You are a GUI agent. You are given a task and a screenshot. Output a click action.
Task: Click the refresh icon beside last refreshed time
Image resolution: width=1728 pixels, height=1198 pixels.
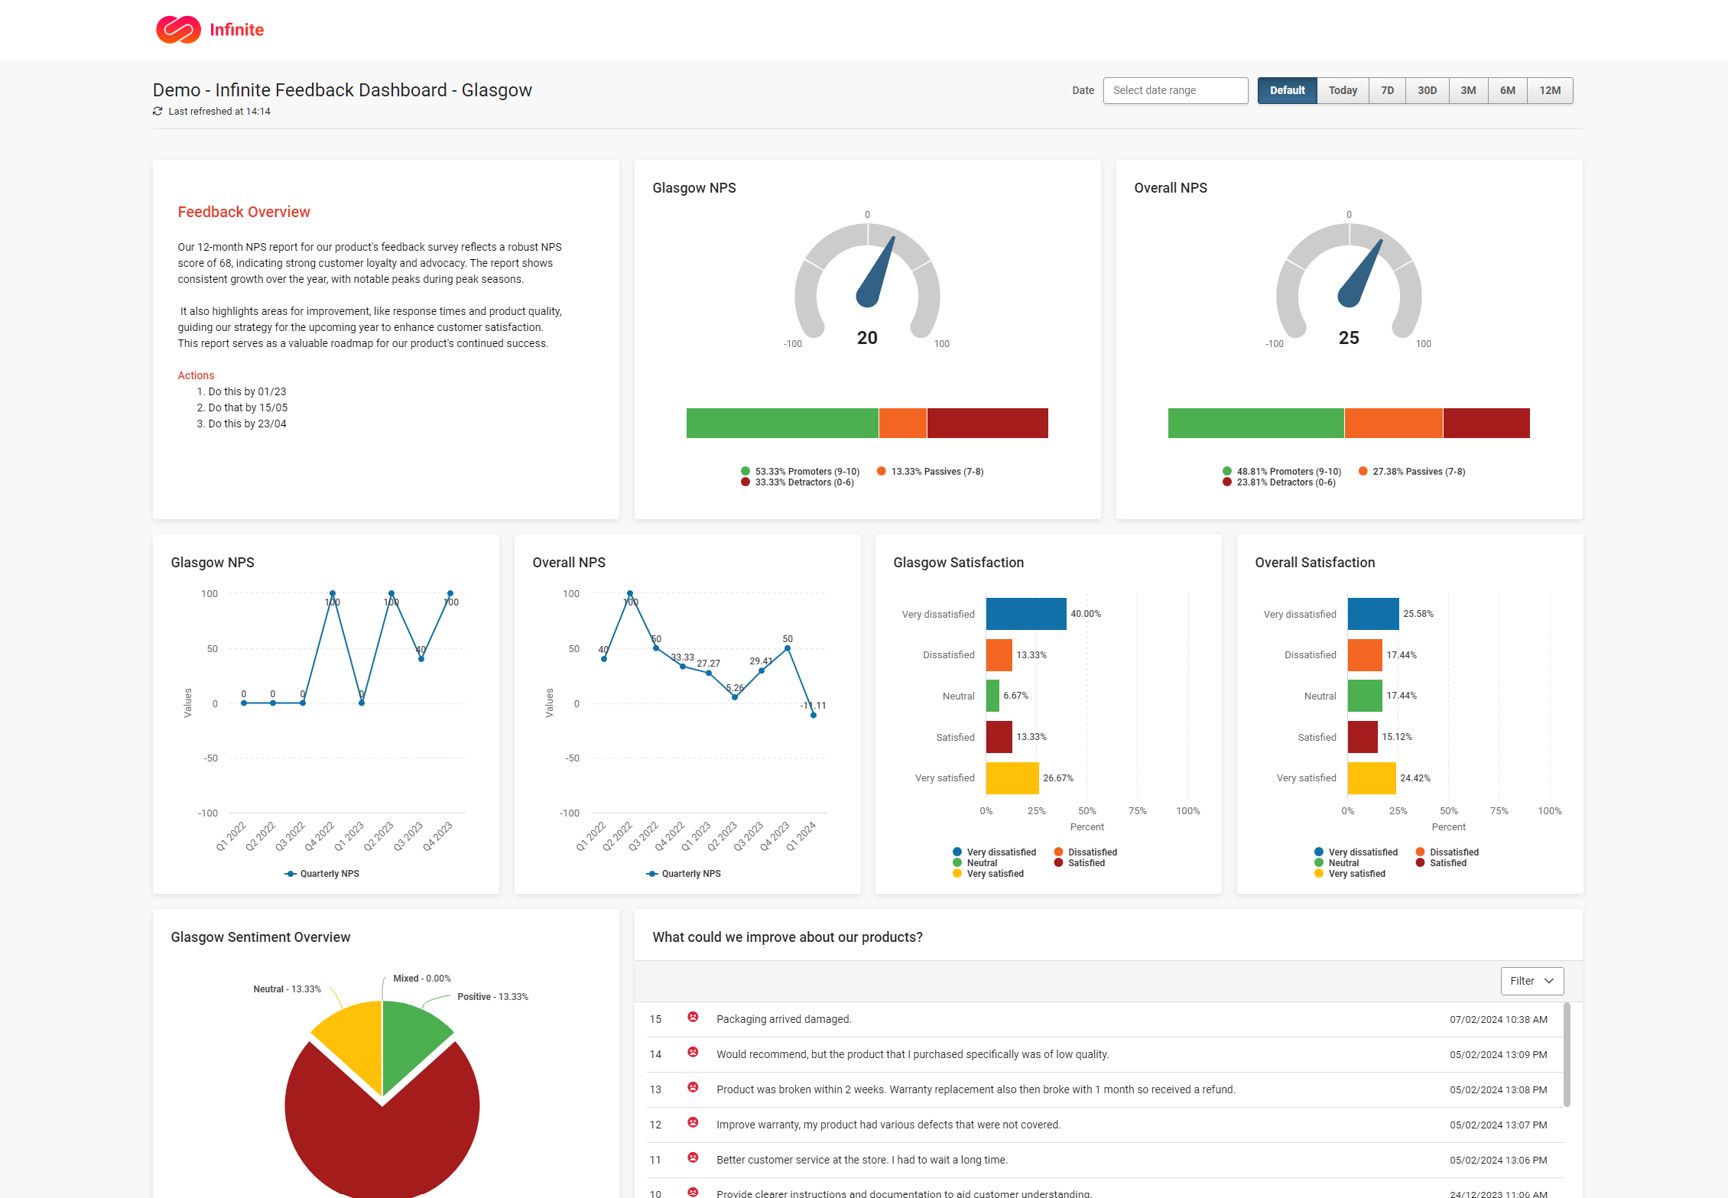(158, 111)
